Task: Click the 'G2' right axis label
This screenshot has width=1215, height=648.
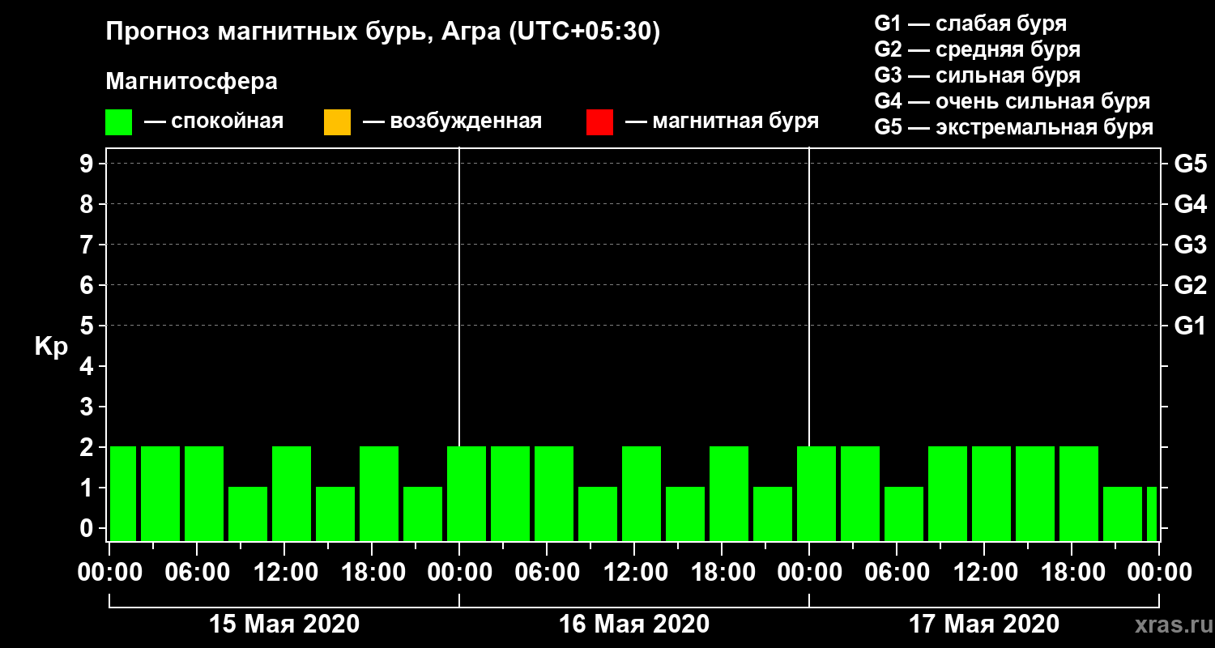Action: pyautogui.click(x=1190, y=285)
